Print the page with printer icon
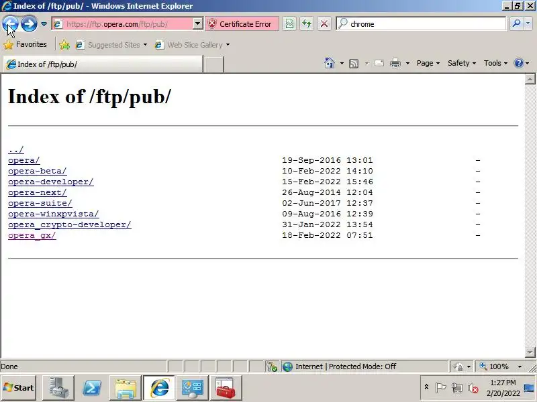 tap(395, 63)
